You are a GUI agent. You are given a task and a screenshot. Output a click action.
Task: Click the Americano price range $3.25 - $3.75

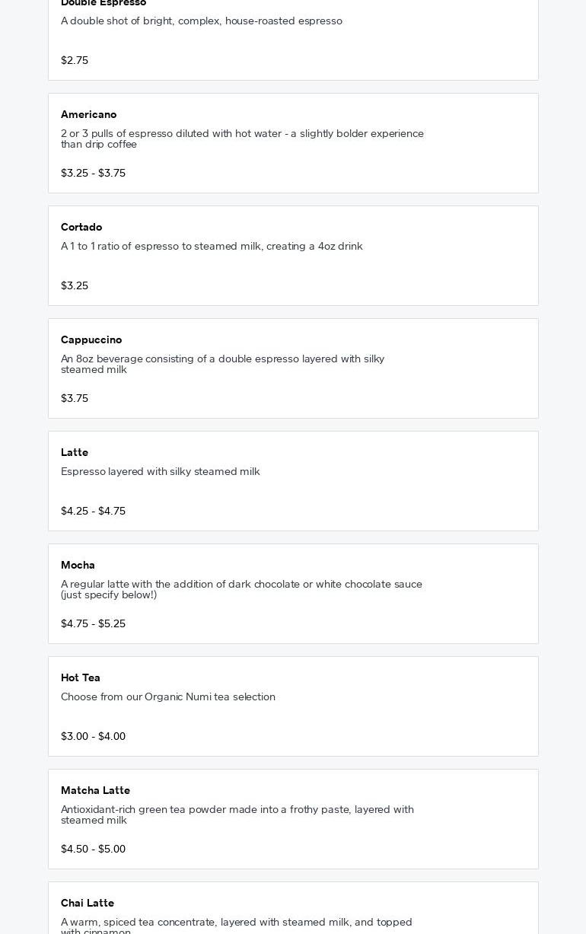[93, 173]
